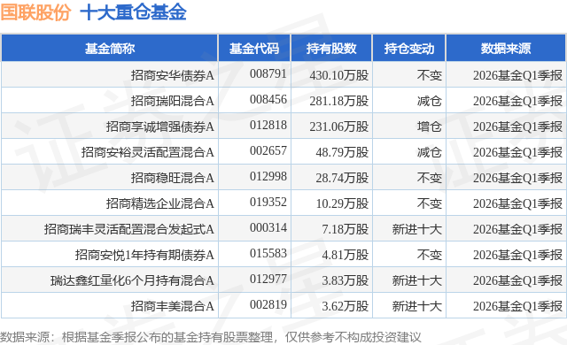Select the 增仓 position change cell
The height and width of the screenshot is (345, 567).
(x=429, y=126)
